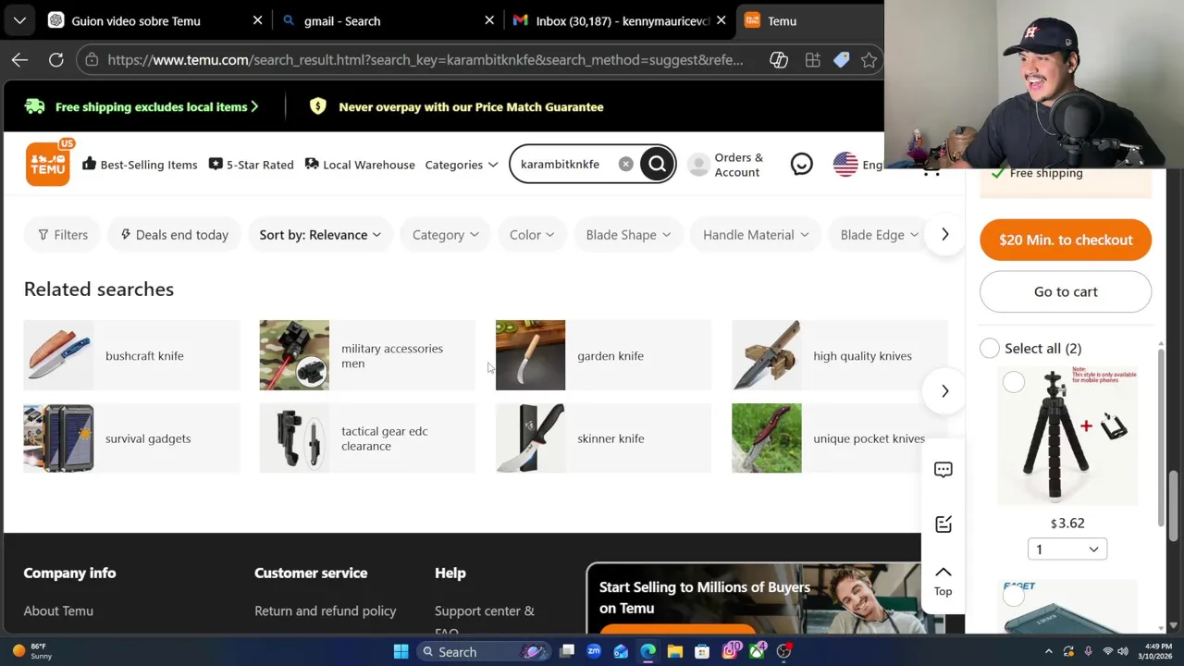The height and width of the screenshot is (666, 1184).
Task: Open the Sort by: Relevance dropdown
Action: point(320,235)
